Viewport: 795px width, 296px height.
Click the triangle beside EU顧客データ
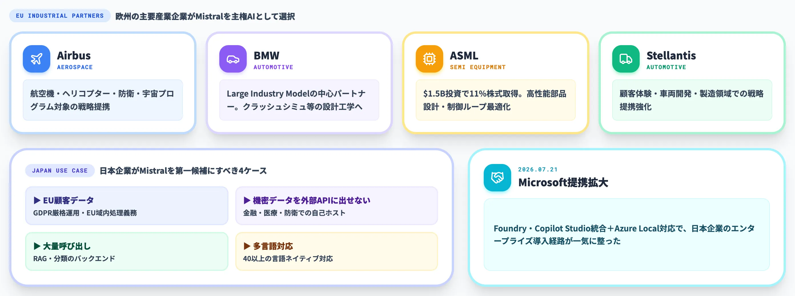(x=37, y=200)
